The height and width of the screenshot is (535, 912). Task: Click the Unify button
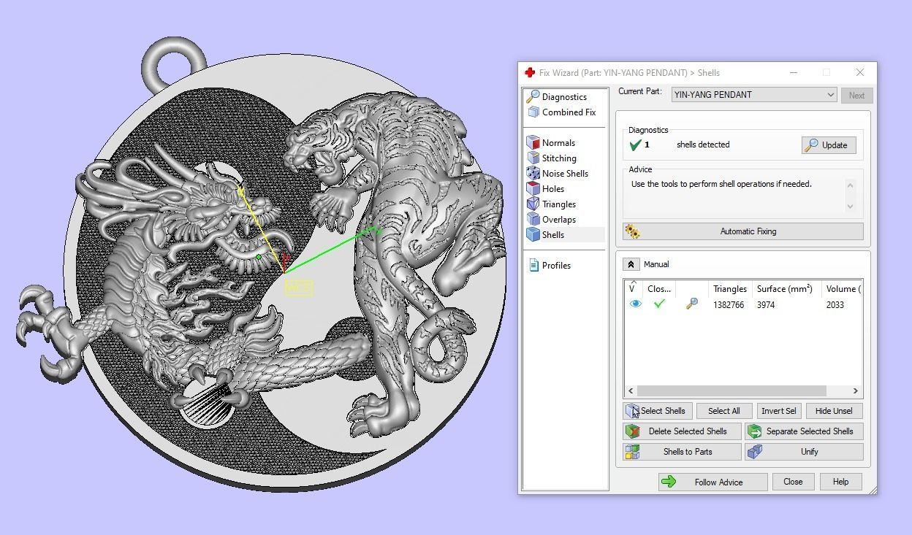tap(804, 452)
